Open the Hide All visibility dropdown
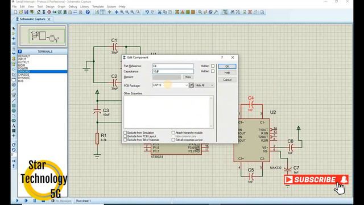Screen dimensions: 364x205 (x=204, y=85)
